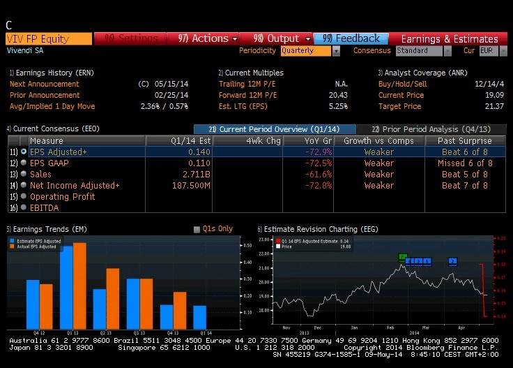
Task: Click the 99) Feedback button
Action: coord(351,38)
